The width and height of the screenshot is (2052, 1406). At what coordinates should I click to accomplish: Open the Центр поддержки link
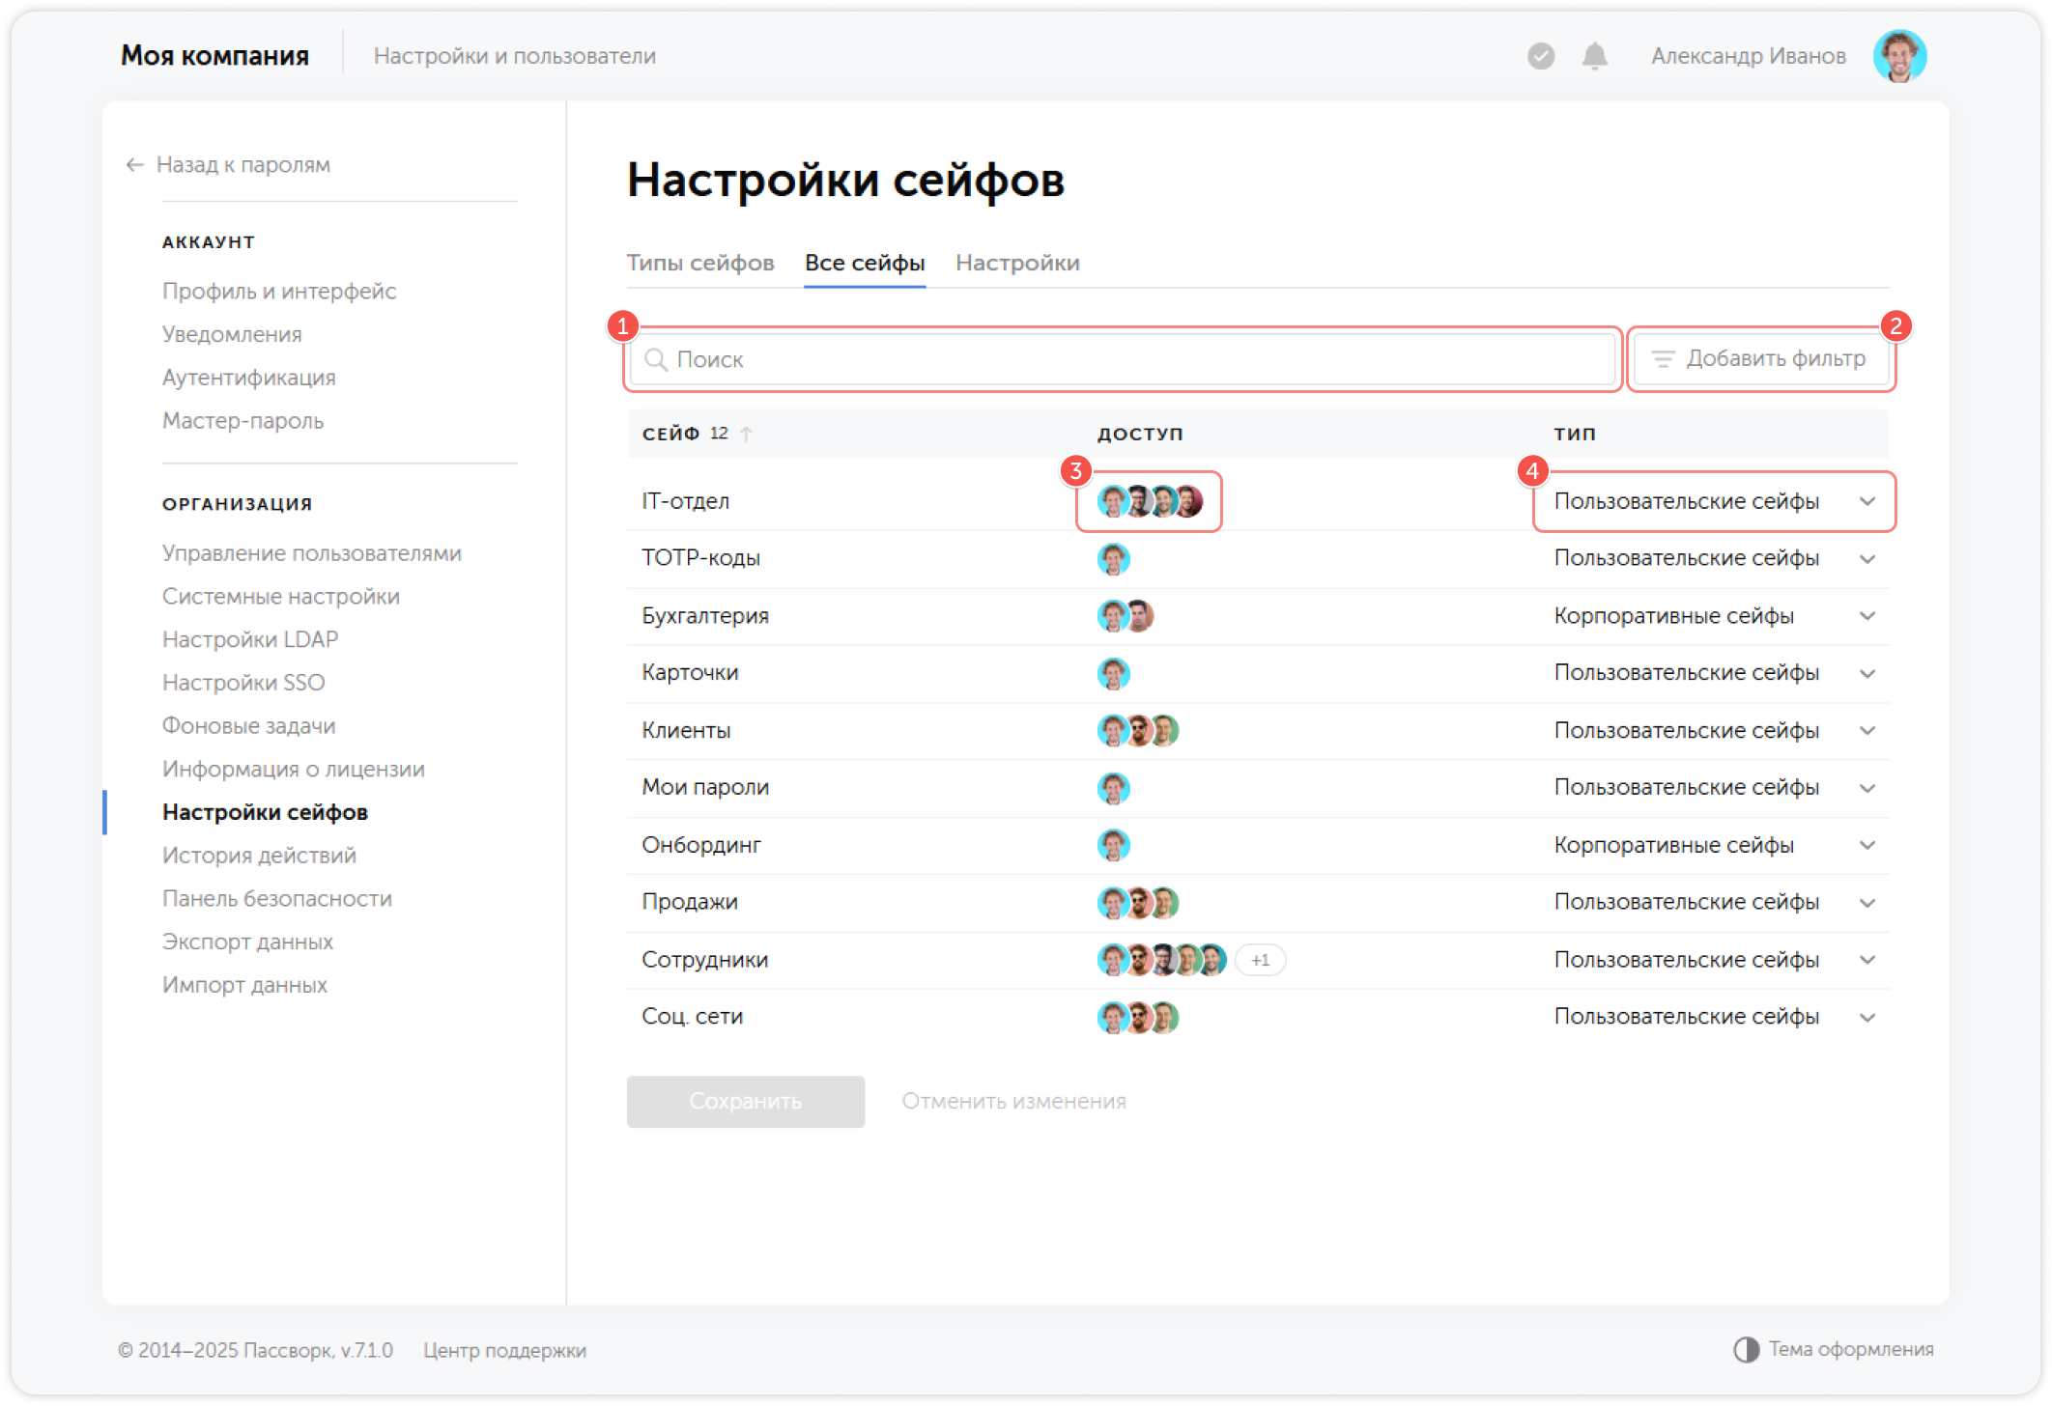coord(504,1350)
